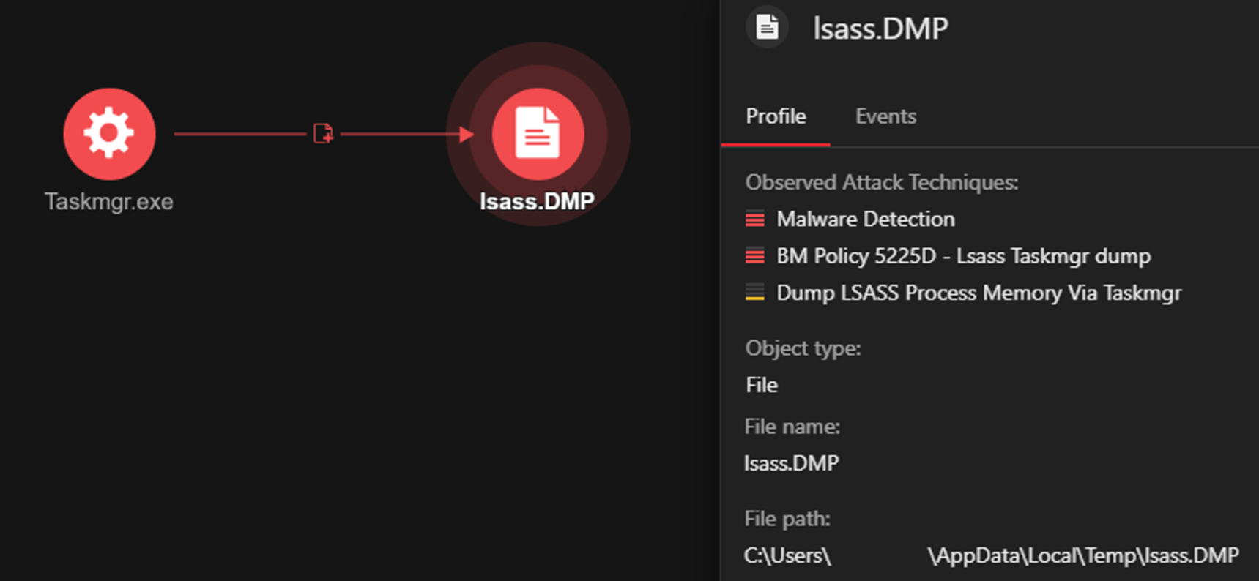The height and width of the screenshot is (581, 1259).
Task: Click the Observed Attack Techniques heading
Action: pyautogui.click(x=881, y=182)
